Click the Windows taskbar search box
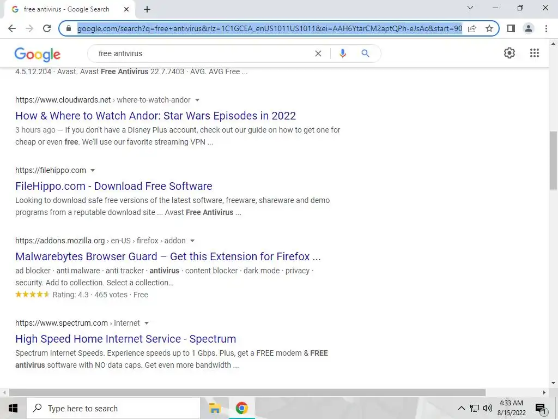This screenshot has width=558, height=419. coord(113,408)
